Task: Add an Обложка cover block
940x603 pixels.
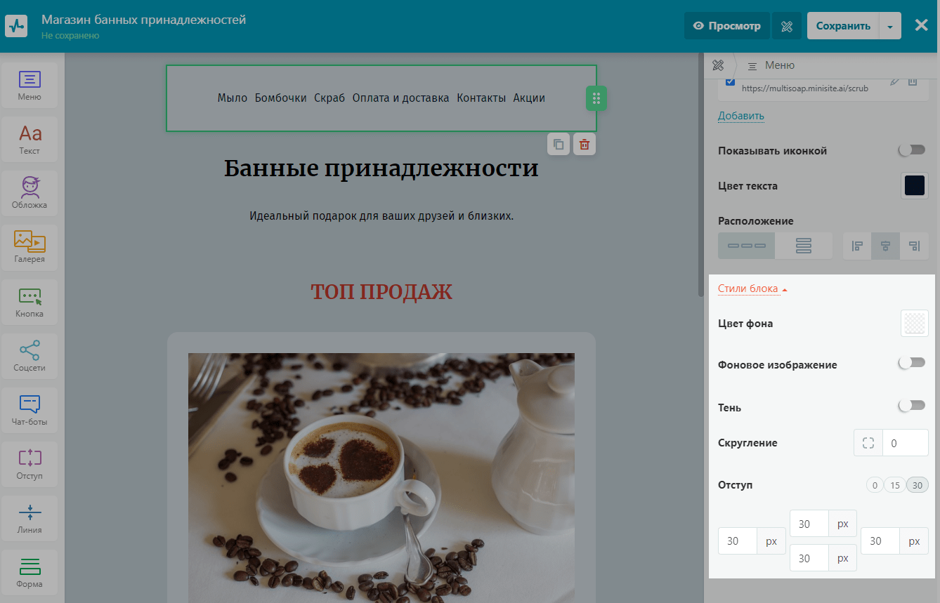Action: [x=30, y=193]
